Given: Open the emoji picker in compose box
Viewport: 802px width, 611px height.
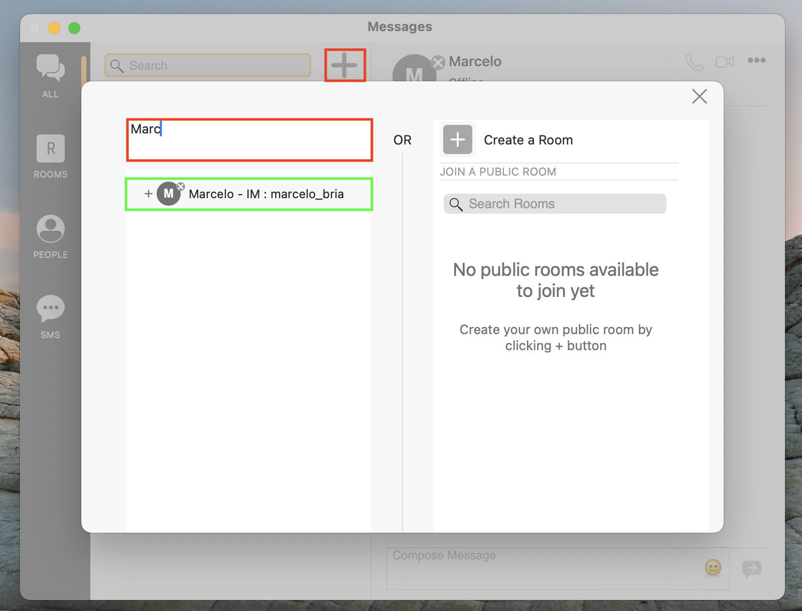Looking at the screenshot, I should tap(713, 567).
